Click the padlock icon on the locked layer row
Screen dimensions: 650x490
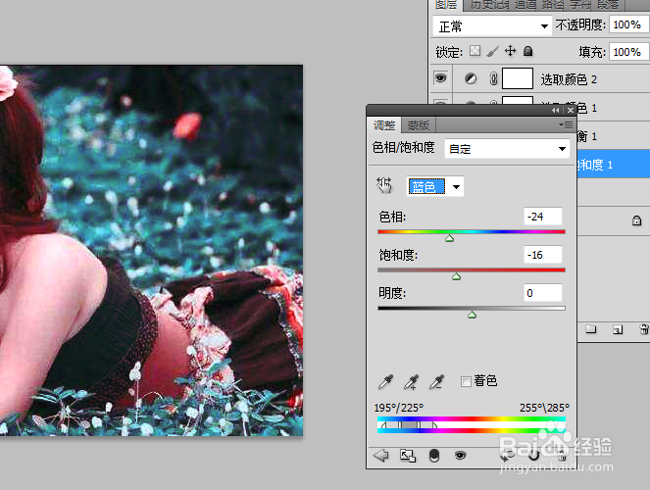pyautogui.click(x=636, y=220)
